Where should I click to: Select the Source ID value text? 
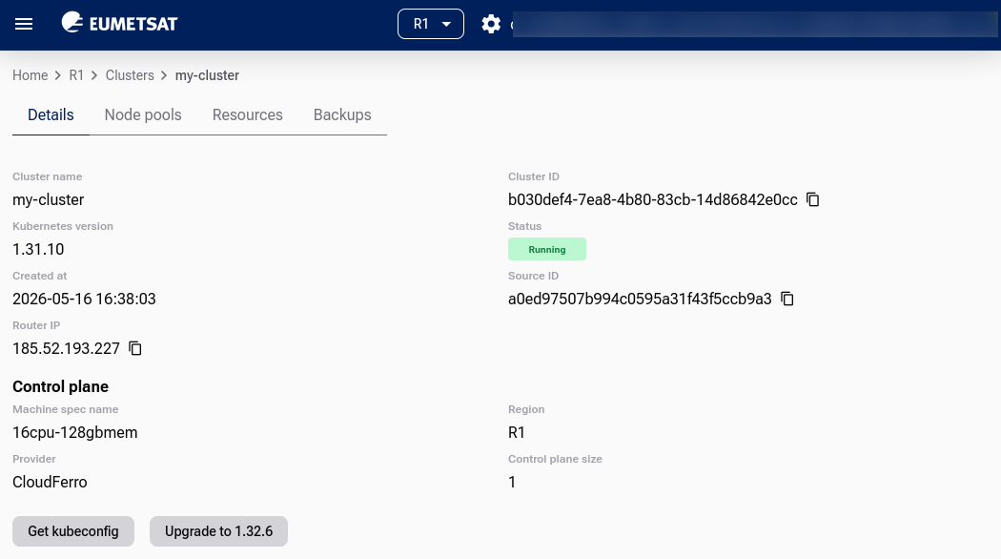point(640,299)
